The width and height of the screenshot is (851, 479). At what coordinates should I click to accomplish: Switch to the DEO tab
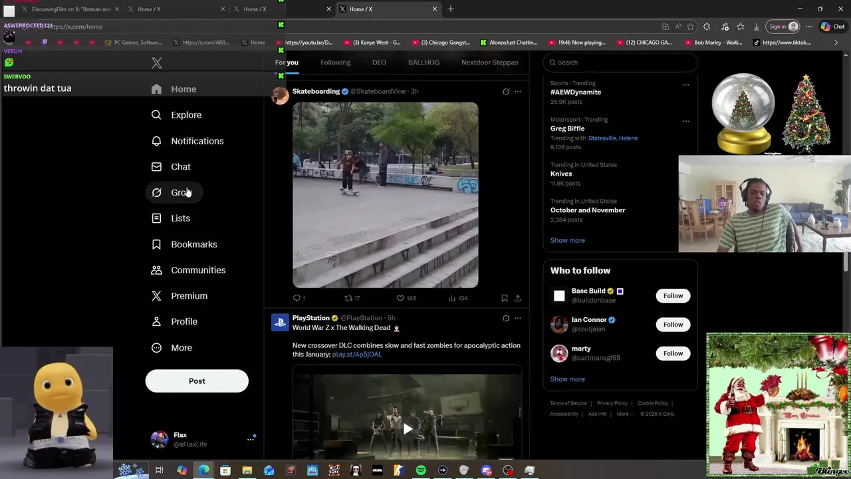379,63
